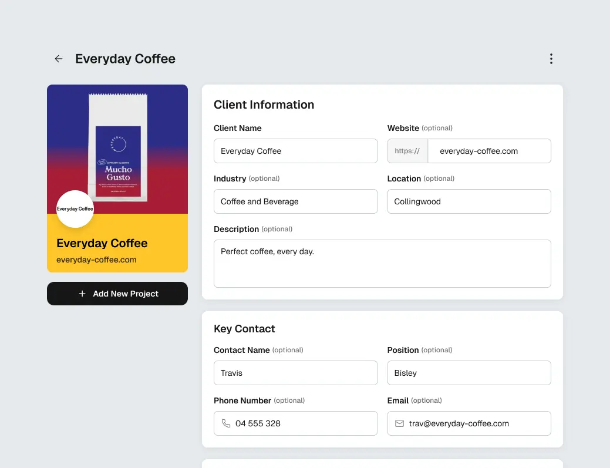Select the Location field showing Collingwood
Image resolution: width=610 pixels, height=468 pixels.
coord(469,201)
